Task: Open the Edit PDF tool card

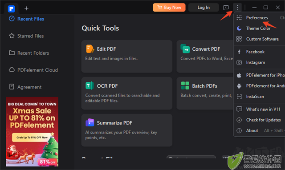Action: [127, 57]
